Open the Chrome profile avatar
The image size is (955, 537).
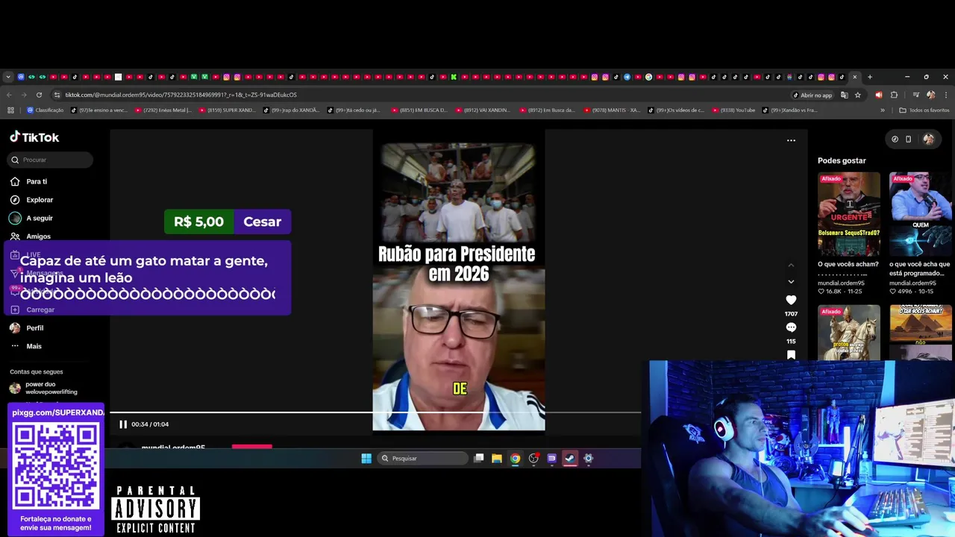pyautogui.click(x=930, y=95)
